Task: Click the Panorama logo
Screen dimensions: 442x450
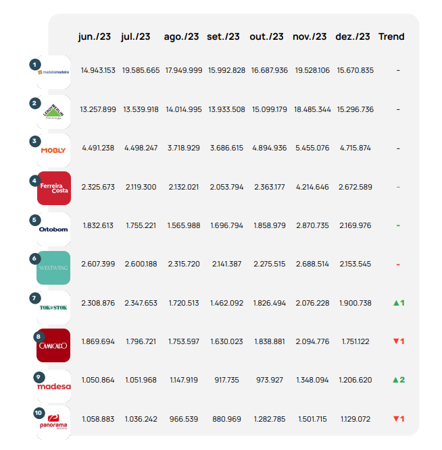Action: point(54,424)
